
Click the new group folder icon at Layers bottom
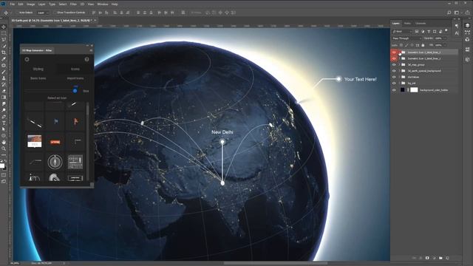[440, 258]
